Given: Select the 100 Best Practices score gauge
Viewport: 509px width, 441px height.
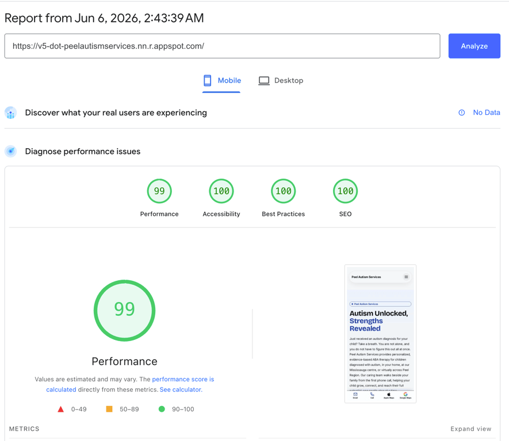Looking at the screenshot, I should pos(284,191).
